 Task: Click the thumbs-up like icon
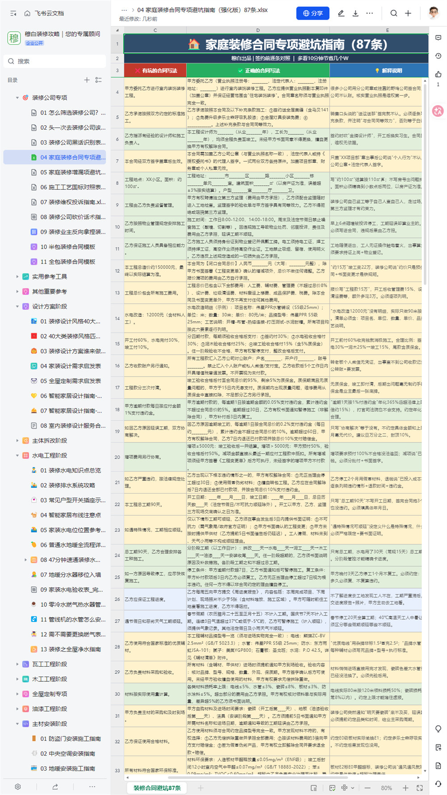pyautogui.click(x=438, y=74)
